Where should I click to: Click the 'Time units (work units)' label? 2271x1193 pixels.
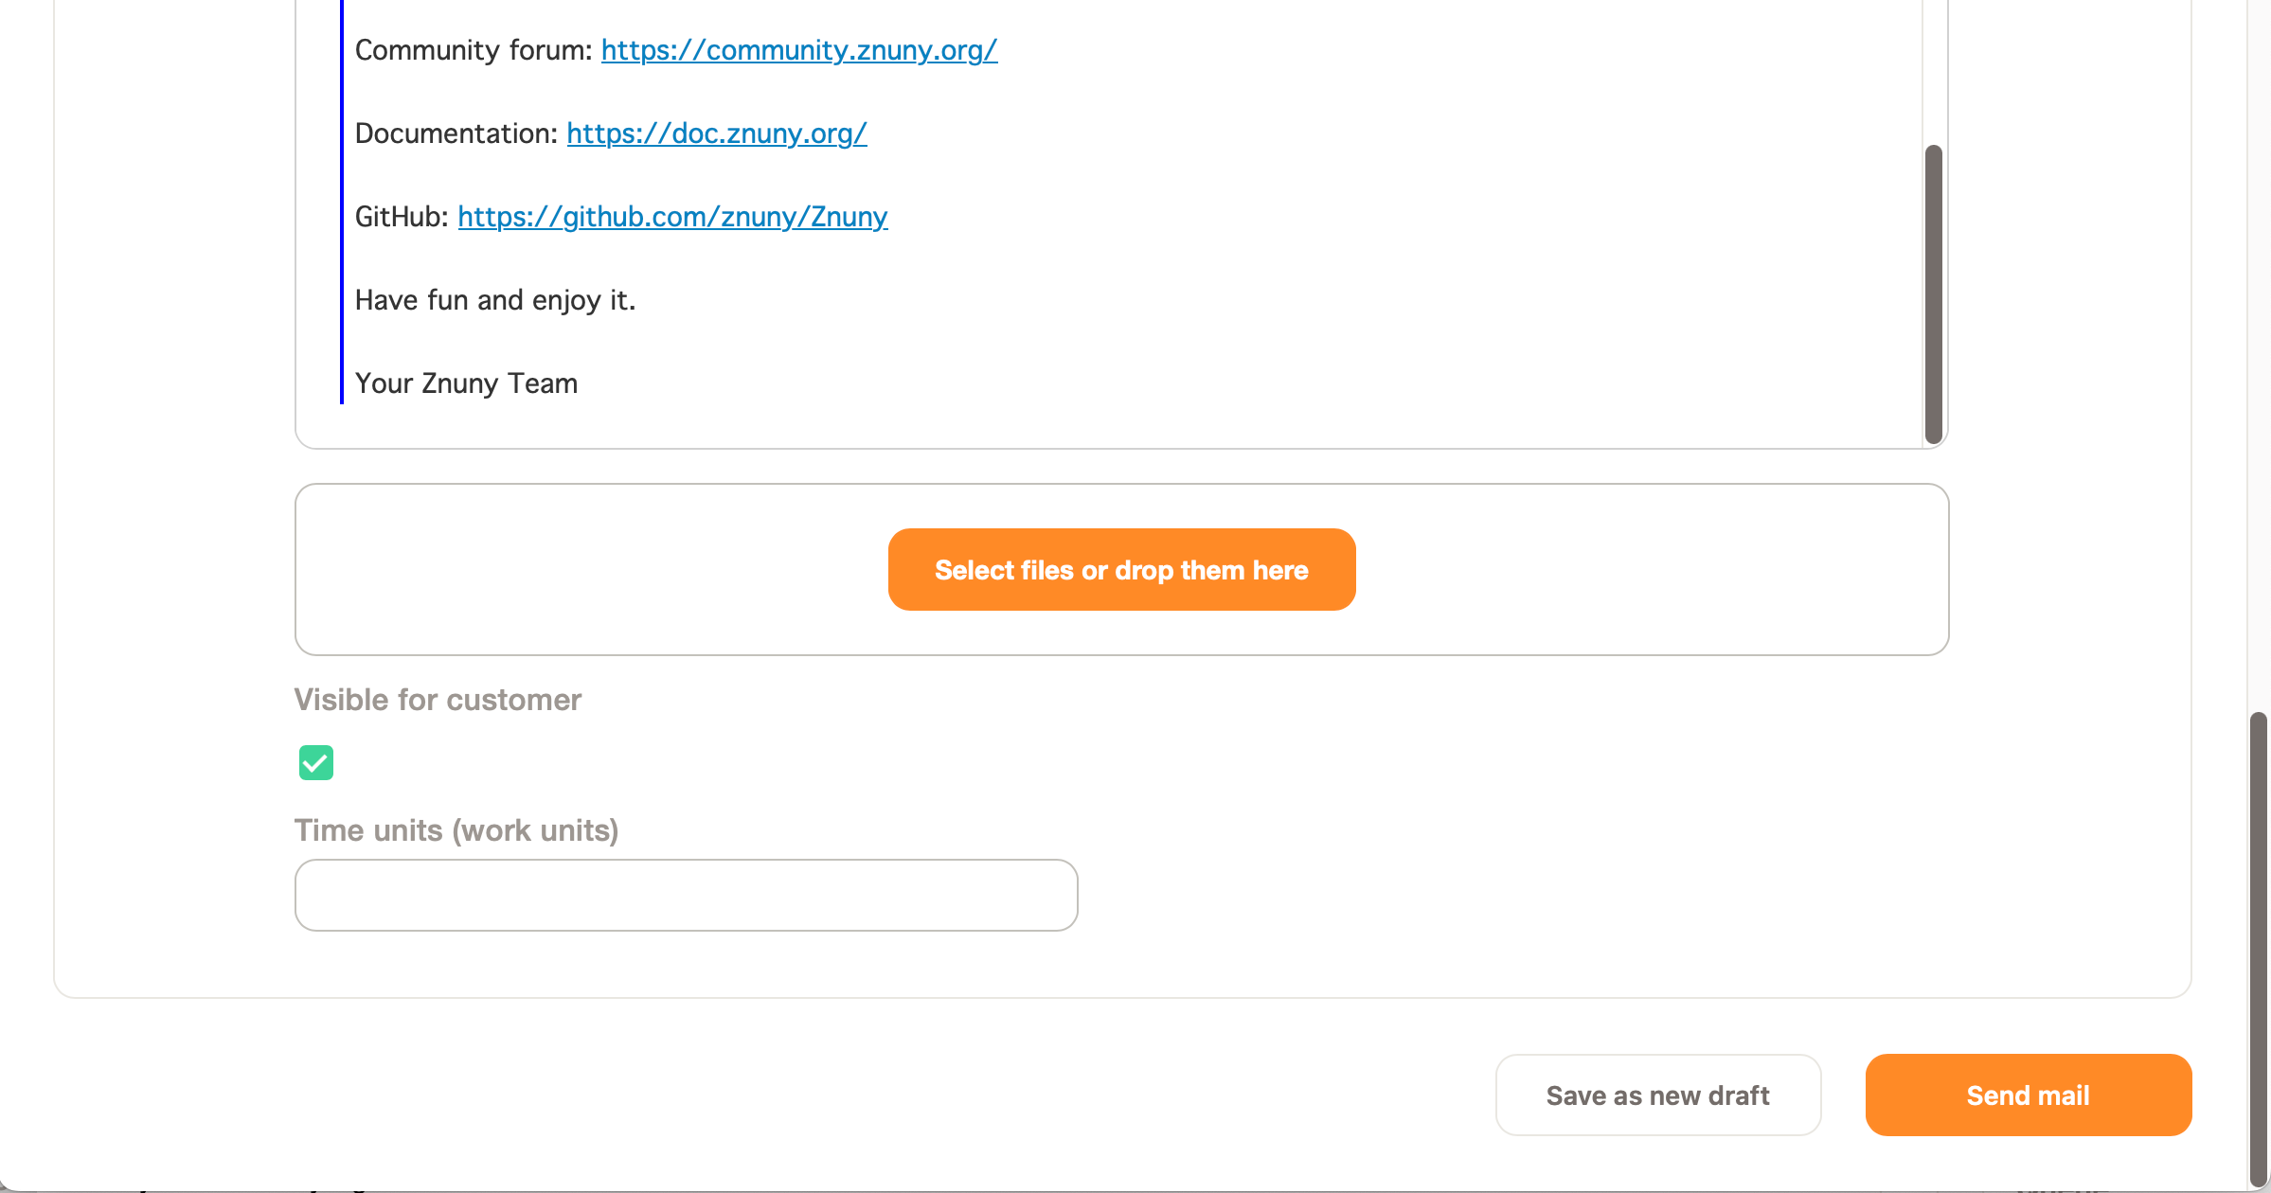[x=456, y=830]
